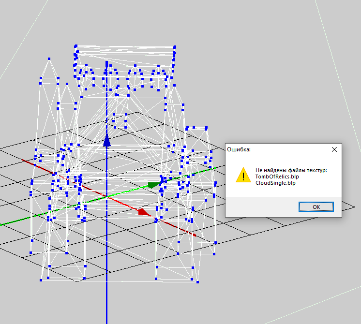Click the blue Z-axis arrowhead
The width and height of the screenshot is (361, 324).
coord(106,140)
